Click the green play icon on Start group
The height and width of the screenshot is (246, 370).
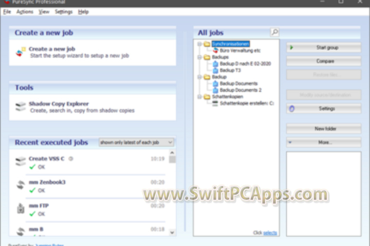click(292, 48)
